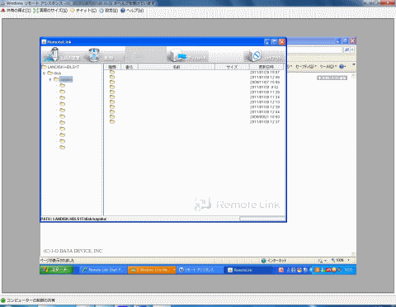Select folder icon in row dated 2009 18:50
Screen dimensions: 396x307
tap(112, 116)
